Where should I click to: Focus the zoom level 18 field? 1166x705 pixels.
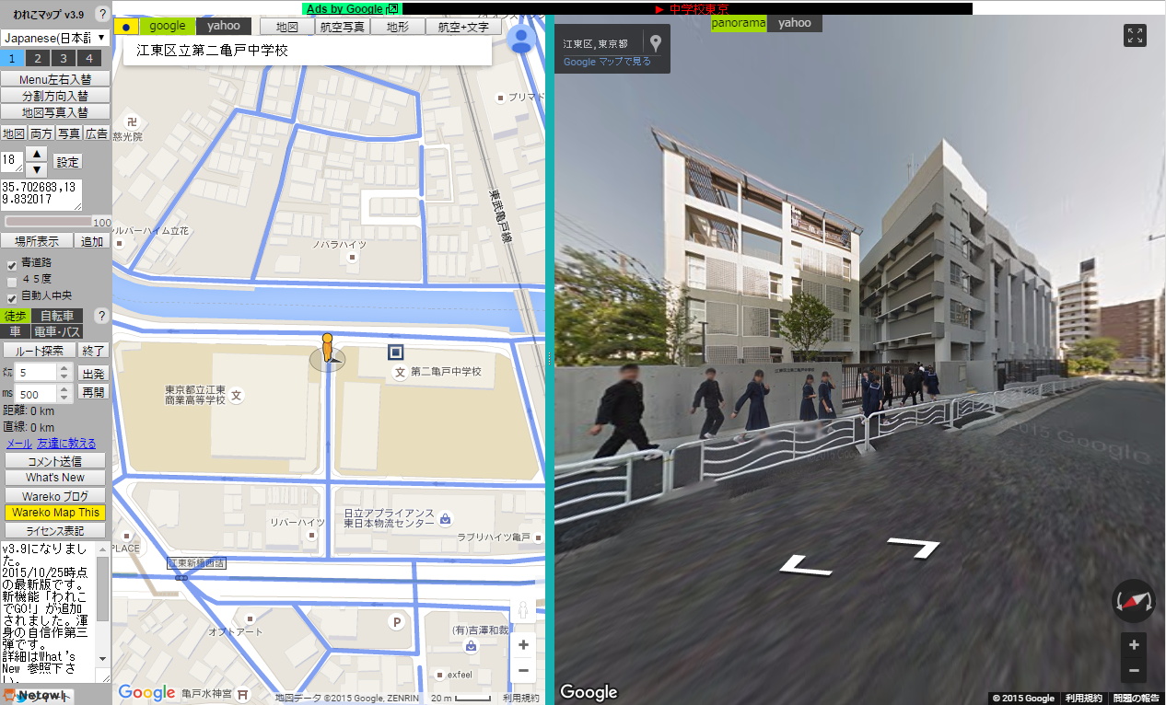pos(11,161)
